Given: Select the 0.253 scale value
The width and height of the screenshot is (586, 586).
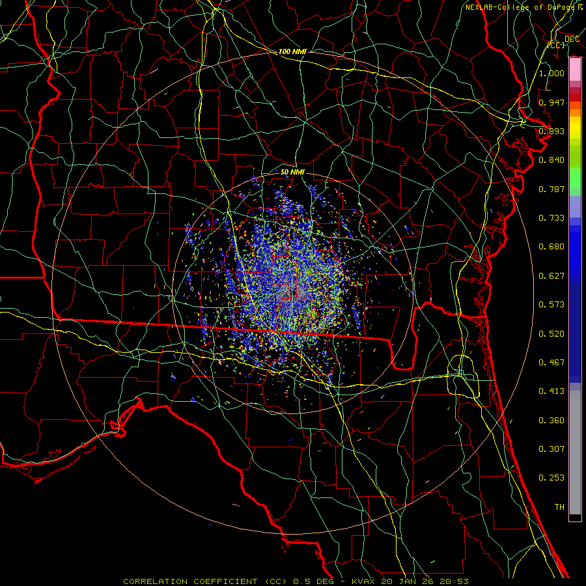Looking at the screenshot, I should tap(551, 478).
